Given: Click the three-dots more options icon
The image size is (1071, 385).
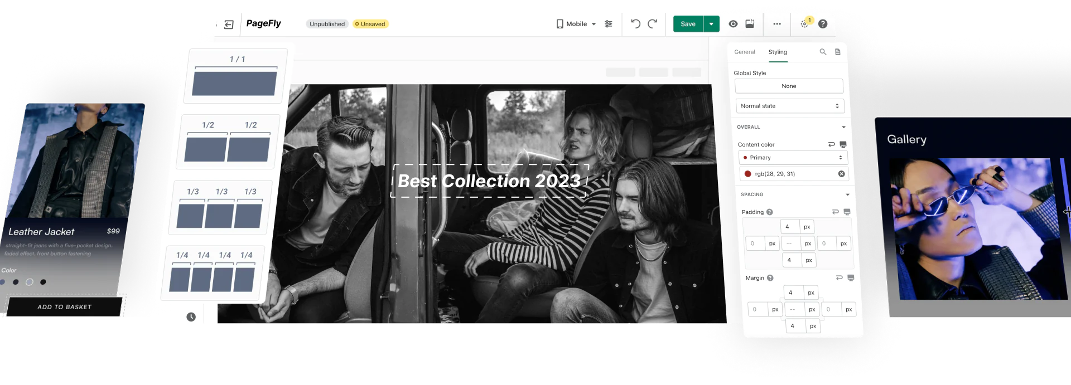Looking at the screenshot, I should pos(777,24).
